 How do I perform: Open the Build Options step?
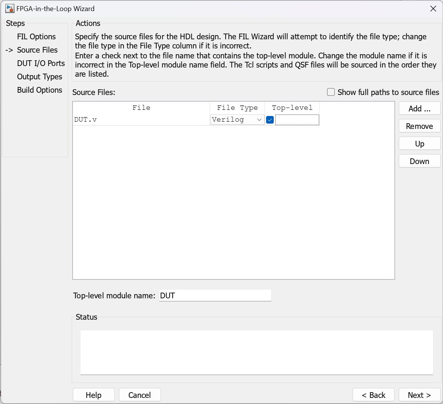coord(39,90)
